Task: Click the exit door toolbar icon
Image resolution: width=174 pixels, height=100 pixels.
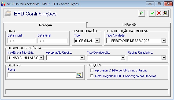Action: pos(165,14)
